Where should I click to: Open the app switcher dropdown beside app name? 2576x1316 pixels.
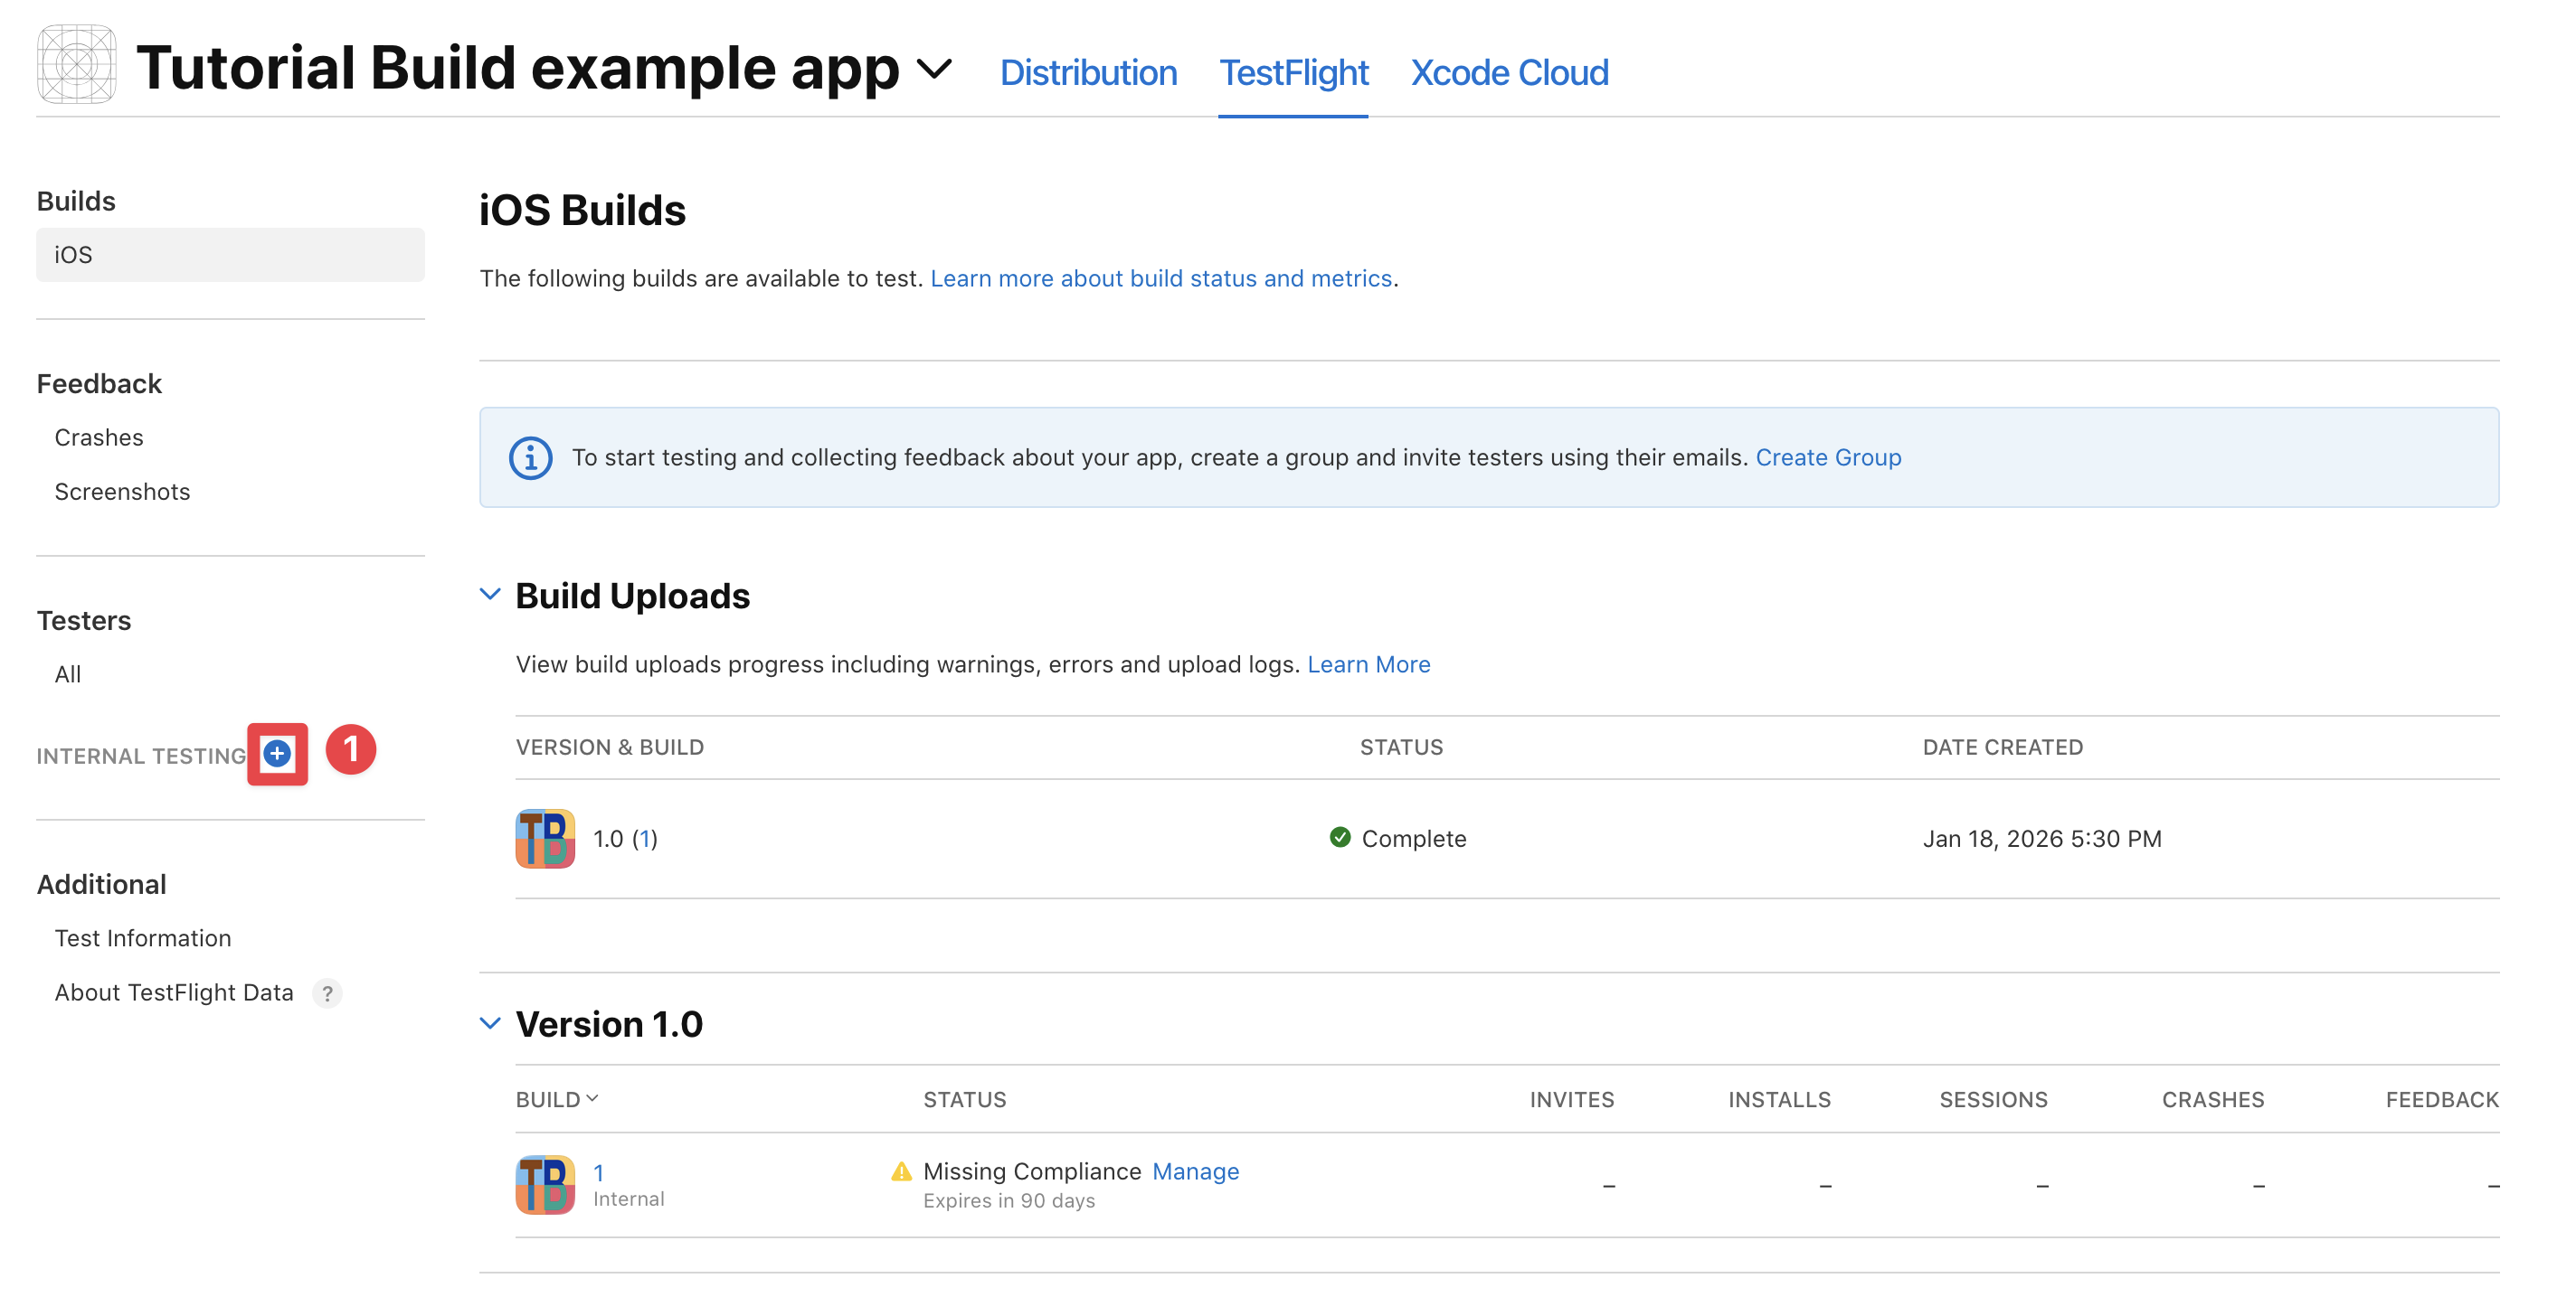tap(935, 70)
